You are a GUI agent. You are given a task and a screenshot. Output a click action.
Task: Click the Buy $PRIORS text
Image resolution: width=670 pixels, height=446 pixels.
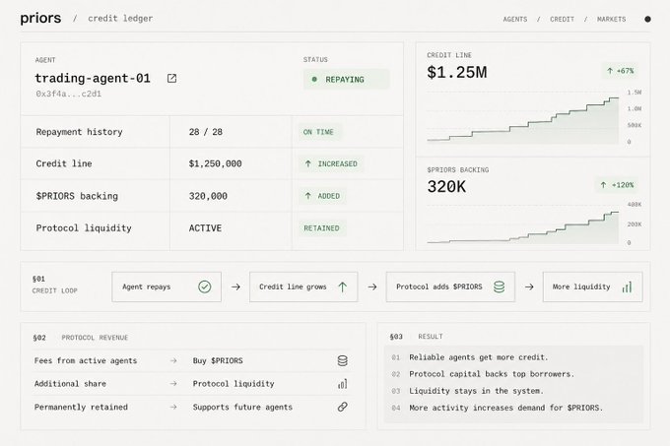[218, 360]
